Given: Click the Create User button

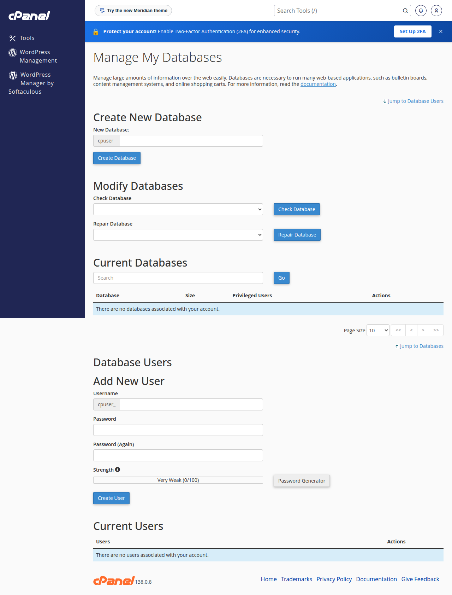Looking at the screenshot, I should coord(111,498).
